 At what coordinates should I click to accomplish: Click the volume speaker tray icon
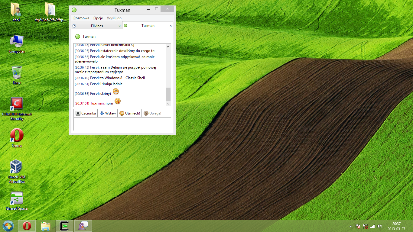380,226
